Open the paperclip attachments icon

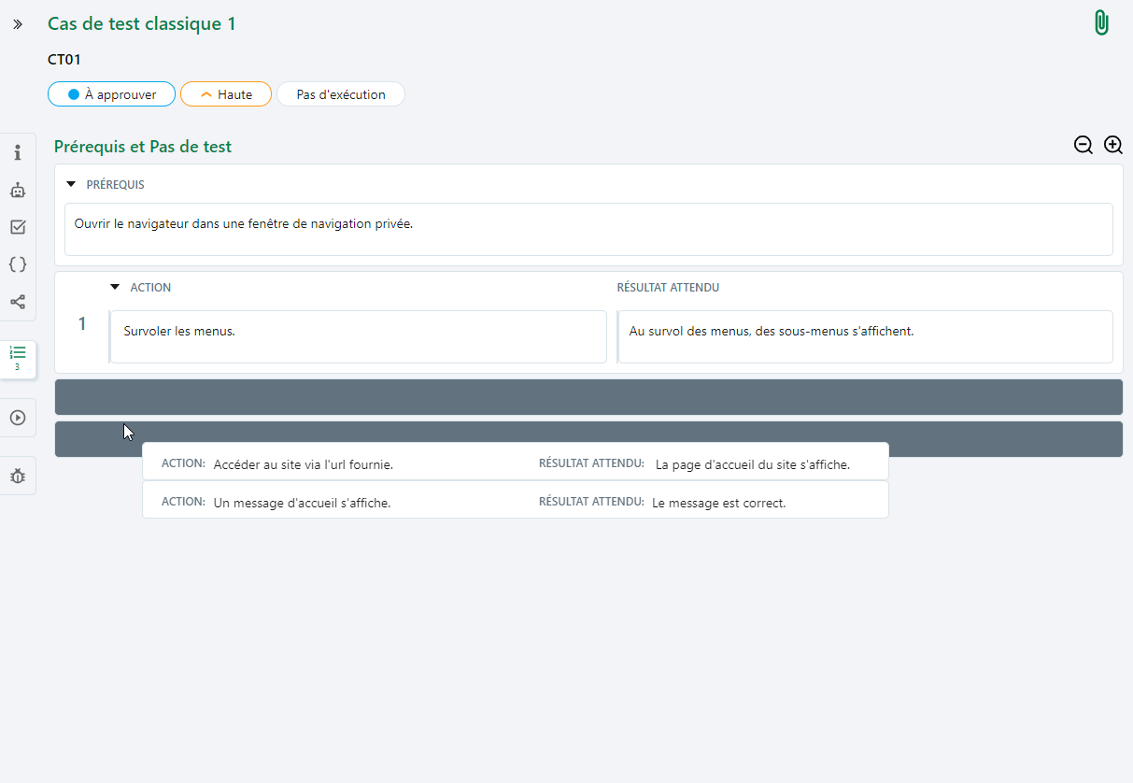pos(1101,23)
